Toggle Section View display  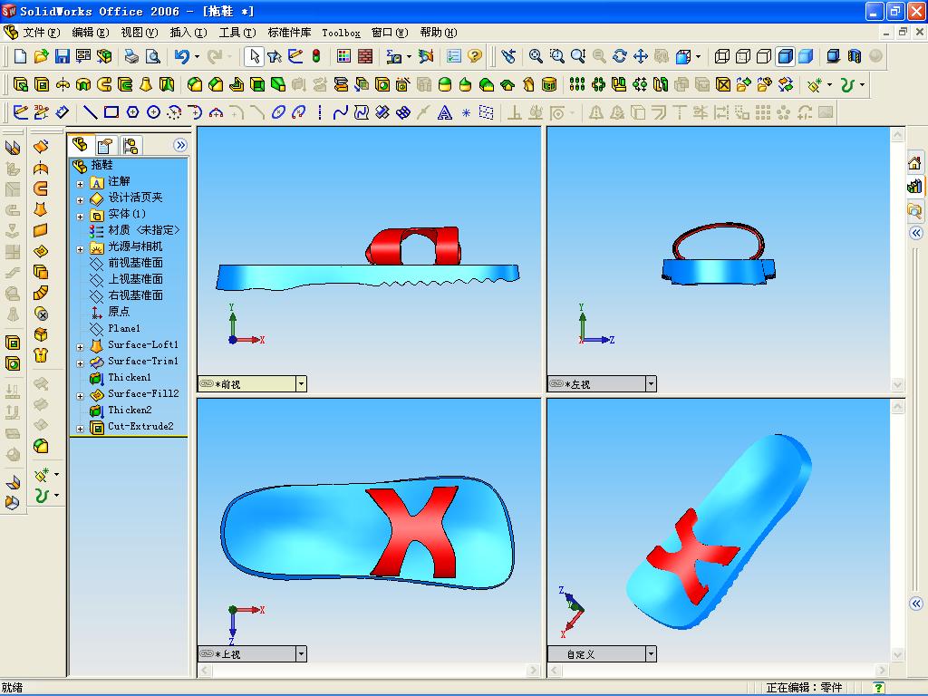coord(855,56)
